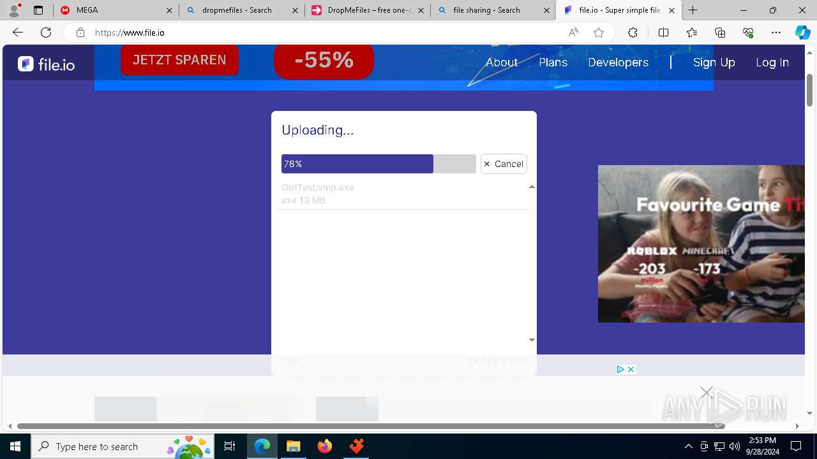Click the taskbar clock and date
Viewport: 817px width, 459px height.
coord(762,446)
